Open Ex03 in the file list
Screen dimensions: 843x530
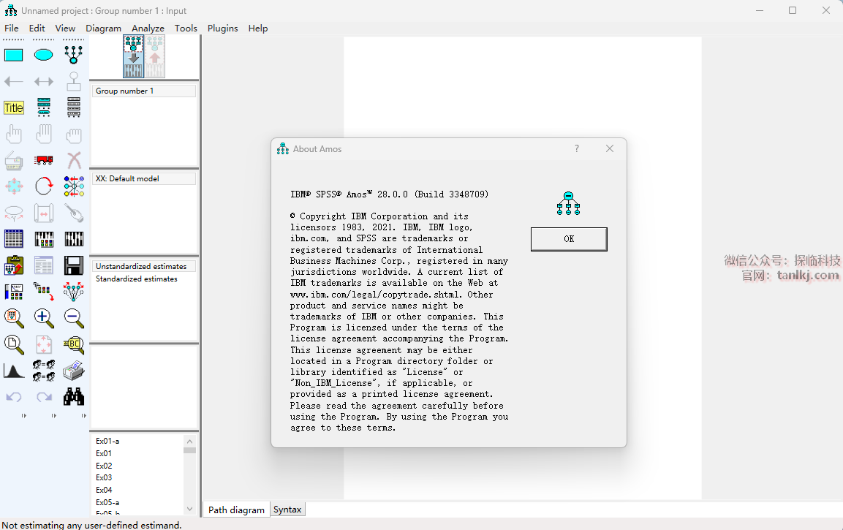(104, 477)
